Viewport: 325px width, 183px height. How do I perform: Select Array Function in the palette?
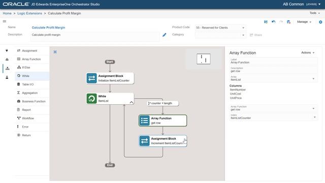click(32, 59)
